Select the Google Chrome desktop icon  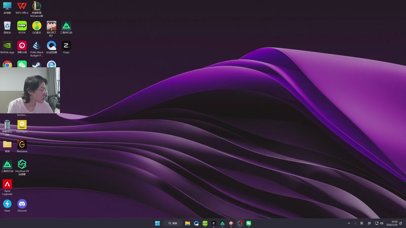(7, 64)
